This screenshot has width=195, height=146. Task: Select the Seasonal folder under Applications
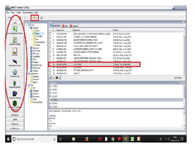(34, 77)
